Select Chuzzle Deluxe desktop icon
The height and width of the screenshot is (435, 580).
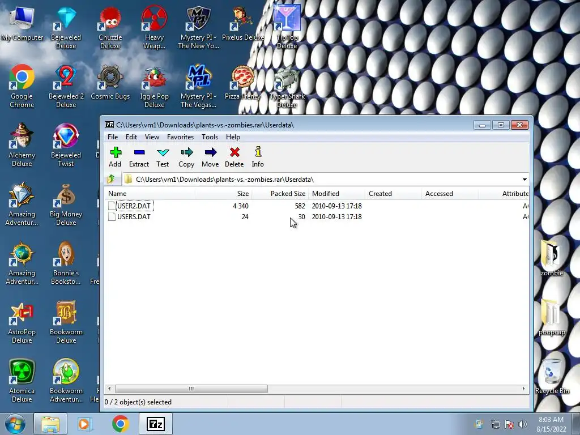[110, 28]
